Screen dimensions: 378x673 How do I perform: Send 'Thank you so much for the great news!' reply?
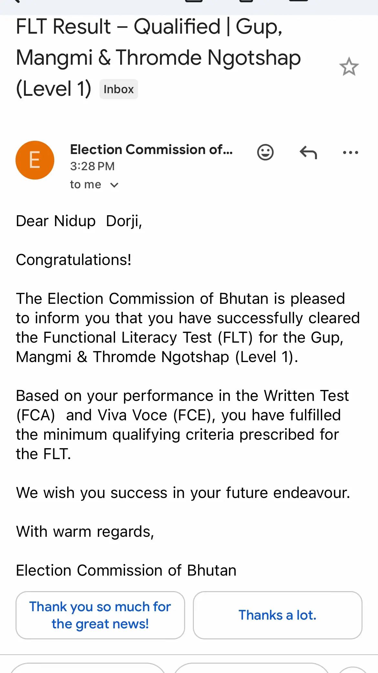(100, 615)
